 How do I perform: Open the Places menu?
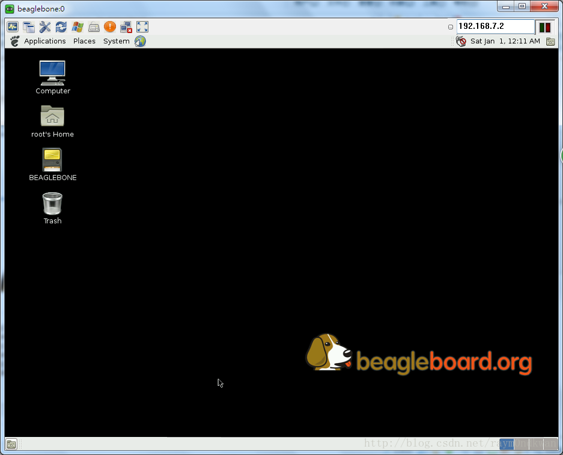84,41
